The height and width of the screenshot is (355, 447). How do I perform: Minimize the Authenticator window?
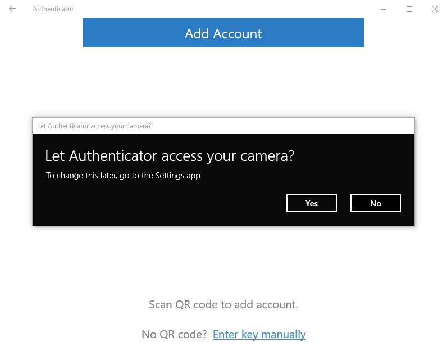click(384, 9)
